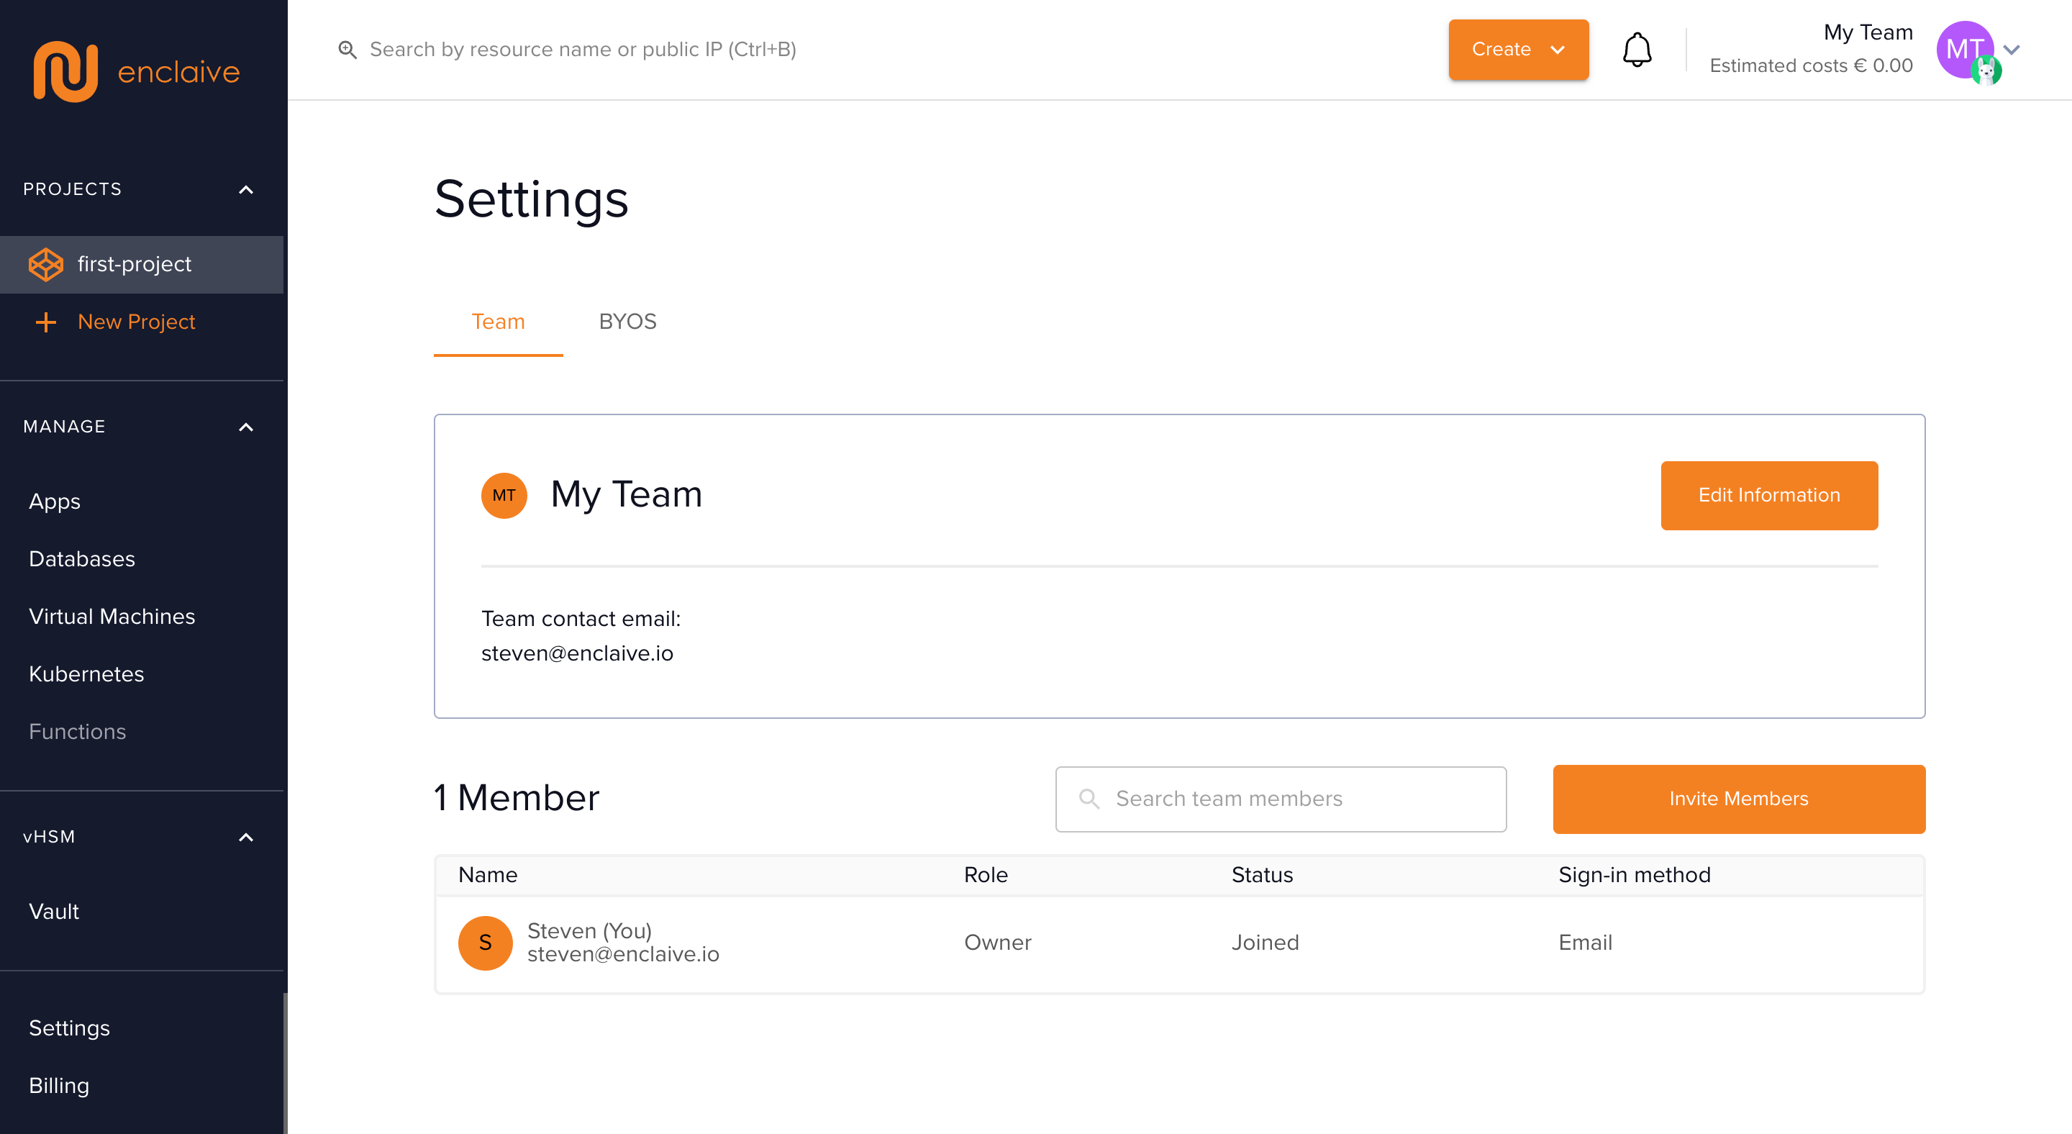Click the first-project cube icon
This screenshot has height=1134, width=2072.
[x=46, y=265]
